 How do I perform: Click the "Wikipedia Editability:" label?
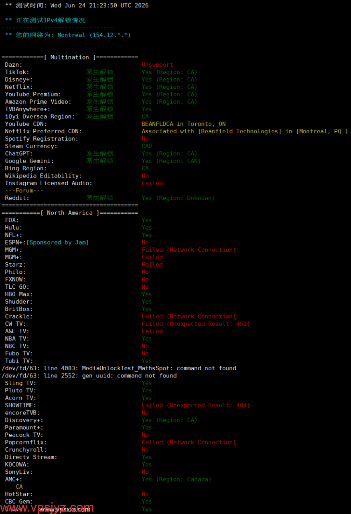pyautogui.click(x=43, y=176)
